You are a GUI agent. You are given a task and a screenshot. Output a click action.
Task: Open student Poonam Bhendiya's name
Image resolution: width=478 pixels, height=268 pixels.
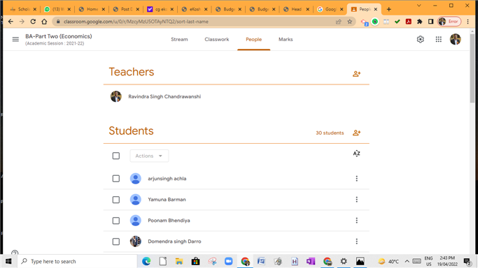point(169,221)
